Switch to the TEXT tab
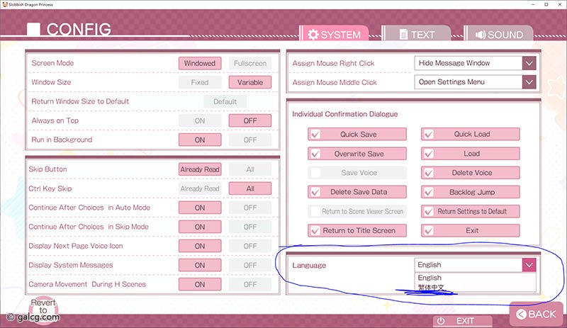The height and width of the screenshot is (328, 567). tap(416, 34)
